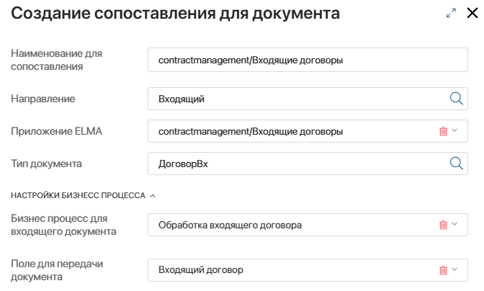484x291 pixels.
Task: Collapse the Настройки бизнесс процесса section
Action: 153,196
